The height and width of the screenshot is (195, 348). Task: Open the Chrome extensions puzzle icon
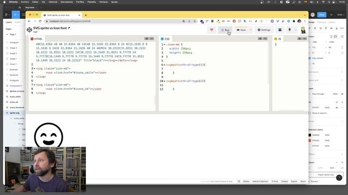coord(294,21)
